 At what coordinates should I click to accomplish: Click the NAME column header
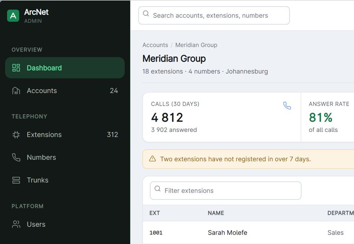point(216,213)
